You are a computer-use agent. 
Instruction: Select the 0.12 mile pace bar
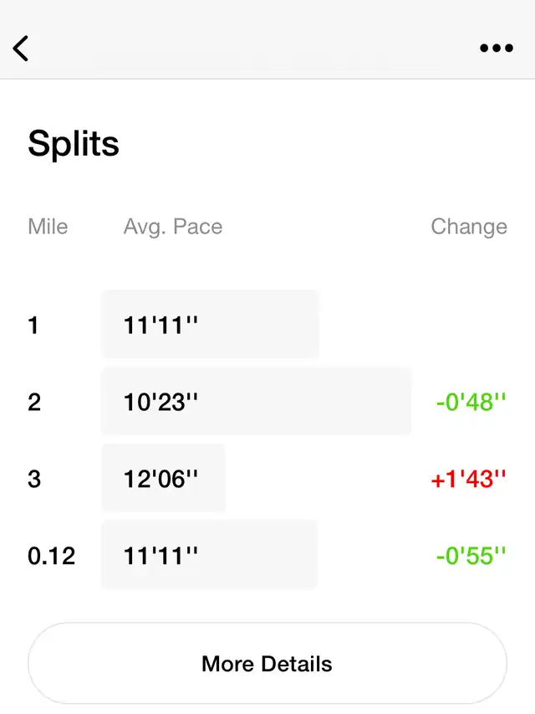point(209,555)
